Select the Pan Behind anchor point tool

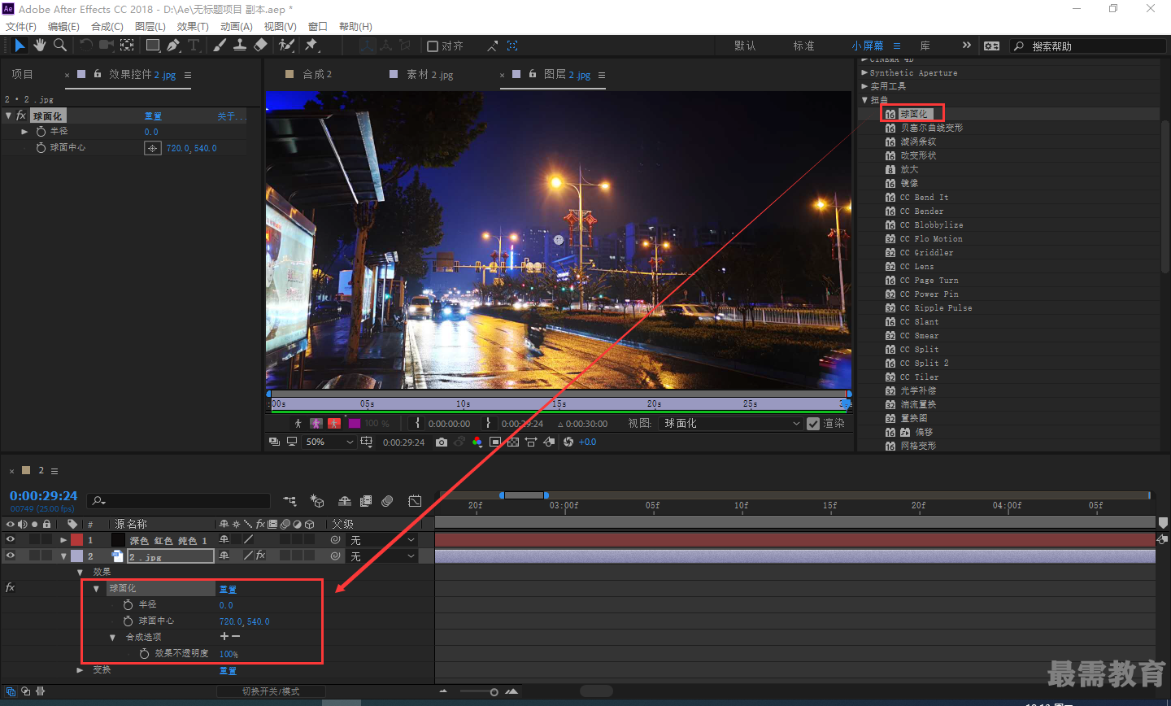(x=127, y=46)
